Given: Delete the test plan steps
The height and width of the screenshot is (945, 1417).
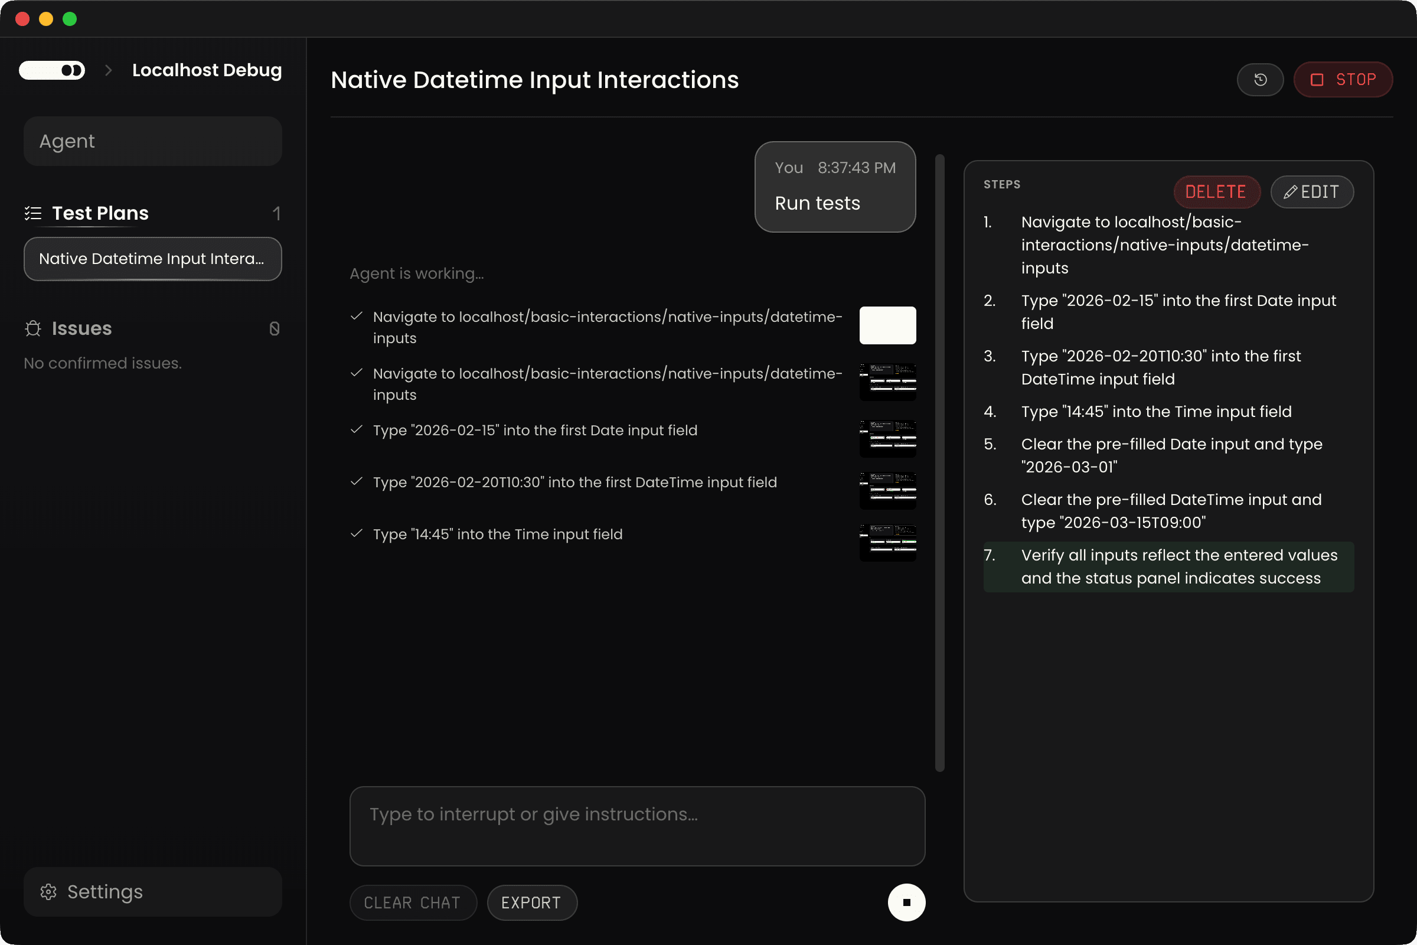Looking at the screenshot, I should pyautogui.click(x=1216, y=193).
